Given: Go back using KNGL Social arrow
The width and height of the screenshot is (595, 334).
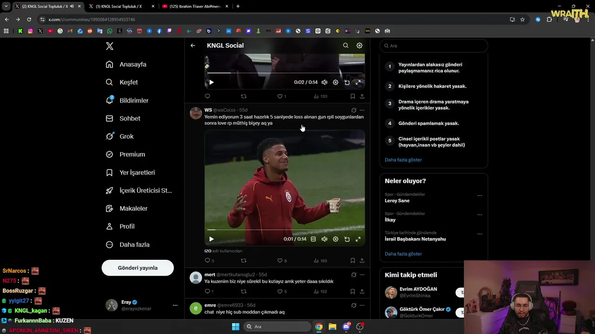Looking at the screenshot, I should tap(193, 45).
